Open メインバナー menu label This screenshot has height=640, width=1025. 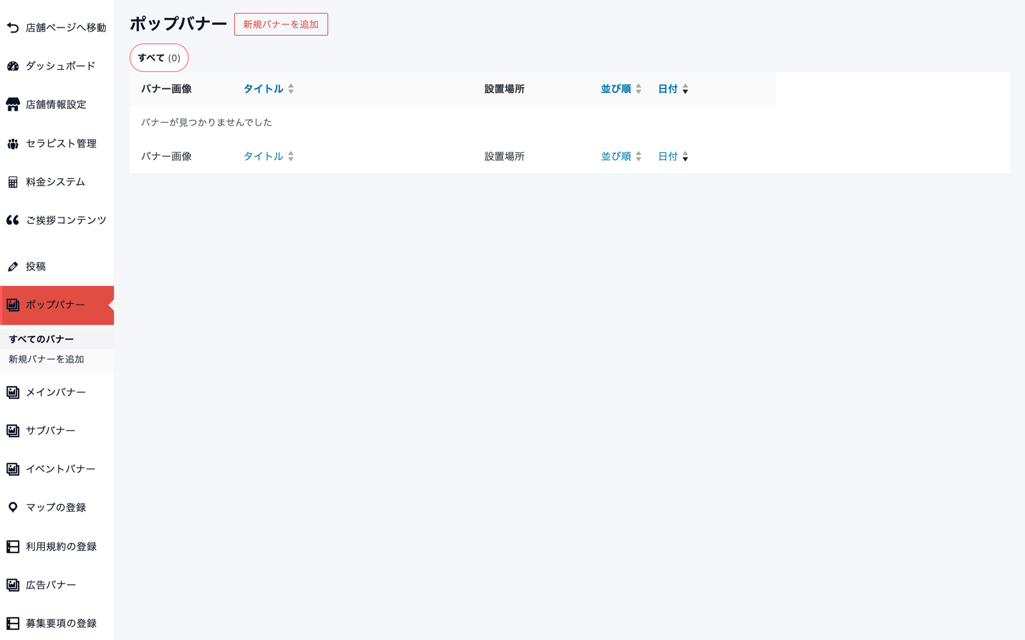coord(56,392)
